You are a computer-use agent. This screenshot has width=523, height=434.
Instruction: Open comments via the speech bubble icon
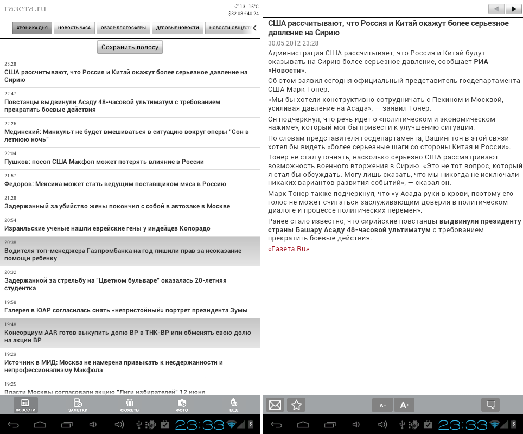tap(490, 405)
